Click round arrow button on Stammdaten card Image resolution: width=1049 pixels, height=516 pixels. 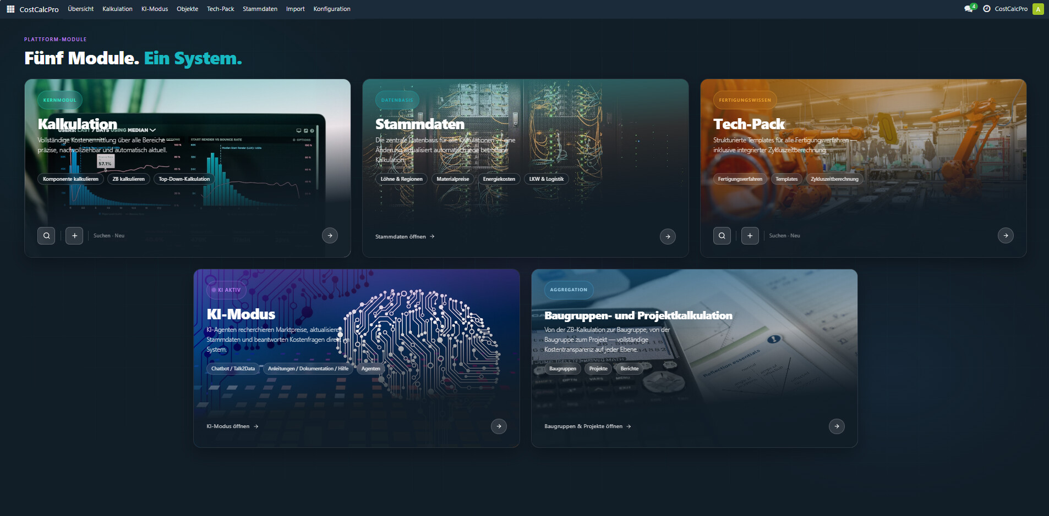point(668,237)
